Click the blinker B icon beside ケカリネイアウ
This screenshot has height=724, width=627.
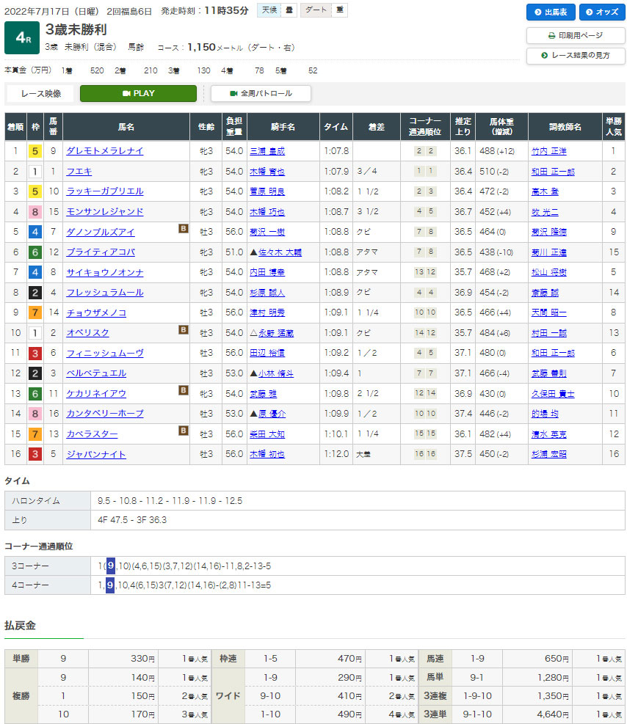click(184, 390)
